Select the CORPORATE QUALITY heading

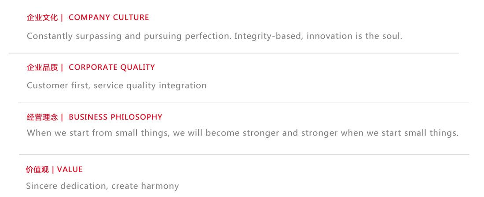[112, 68]
